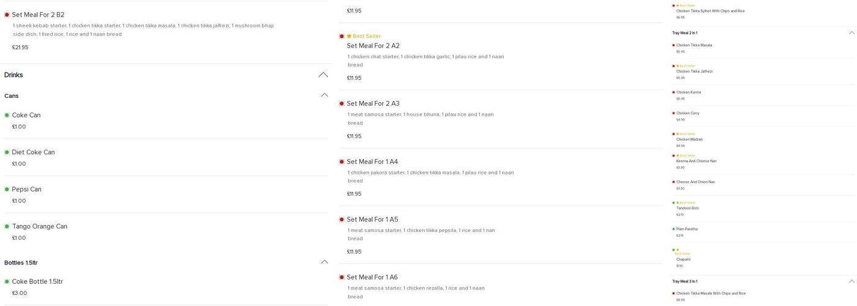Viewport: 857px width, 306px height.
Task: Collapse Tray Meal 3 In 1 section
Action: (x=851, y=282)
